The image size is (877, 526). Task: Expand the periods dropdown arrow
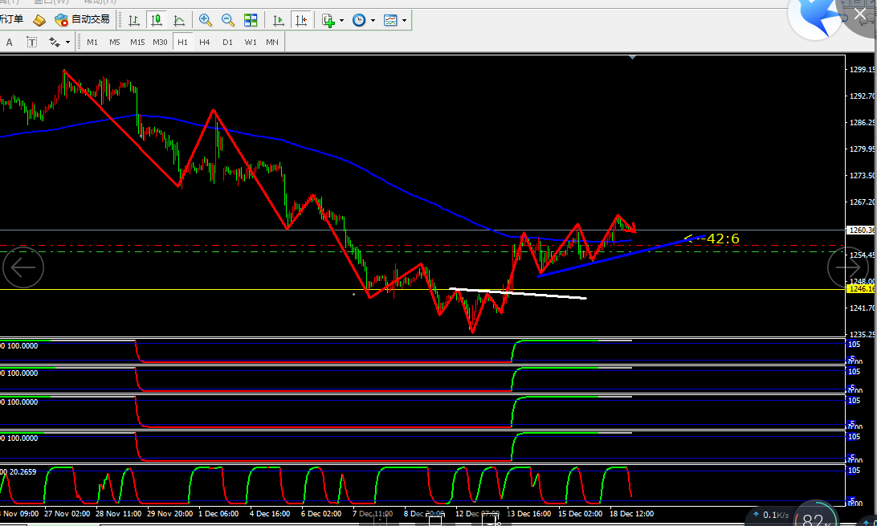pos(373,21)
